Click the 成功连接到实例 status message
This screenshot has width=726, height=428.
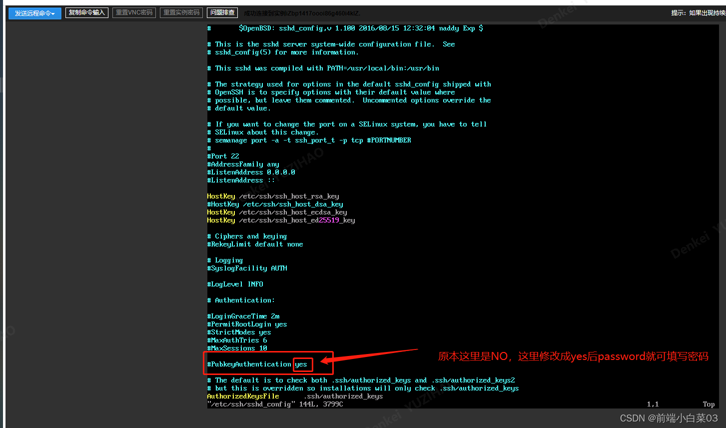coord(302,13)
